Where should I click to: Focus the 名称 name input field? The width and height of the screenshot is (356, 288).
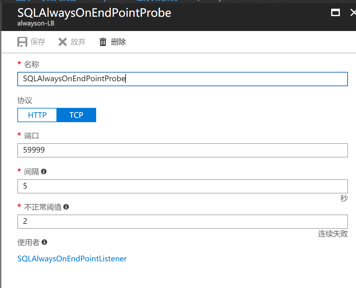(x=182, y=79)
